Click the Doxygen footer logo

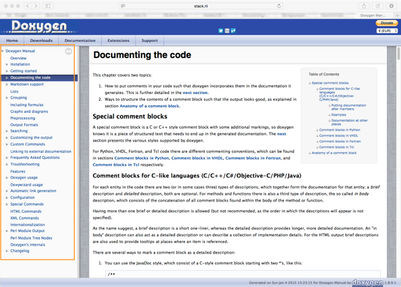[x=367, y=282]
